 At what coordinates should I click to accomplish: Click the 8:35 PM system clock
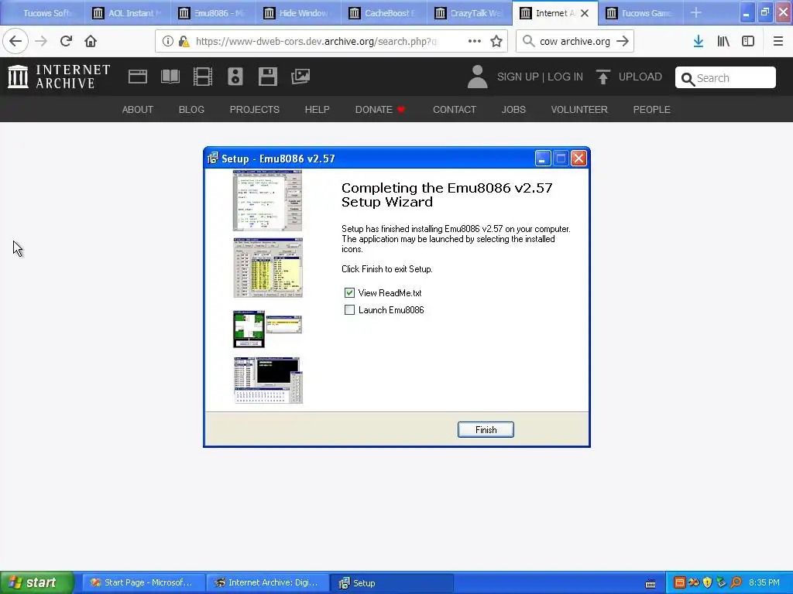point(764,583)
